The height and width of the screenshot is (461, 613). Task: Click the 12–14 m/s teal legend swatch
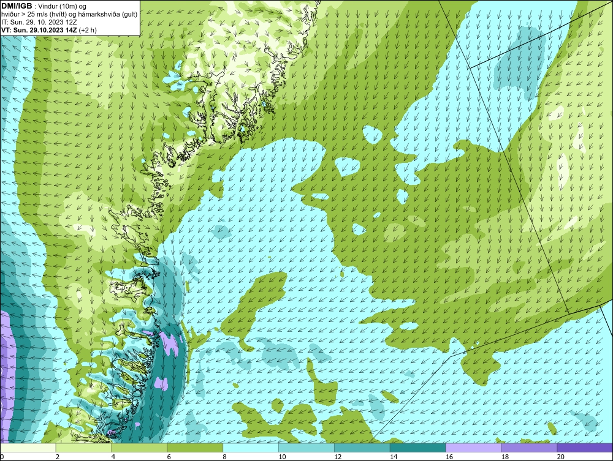coord(362,448)
